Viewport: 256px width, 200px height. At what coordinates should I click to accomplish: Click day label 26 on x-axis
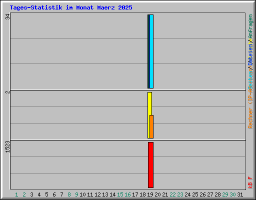(202, 194)
